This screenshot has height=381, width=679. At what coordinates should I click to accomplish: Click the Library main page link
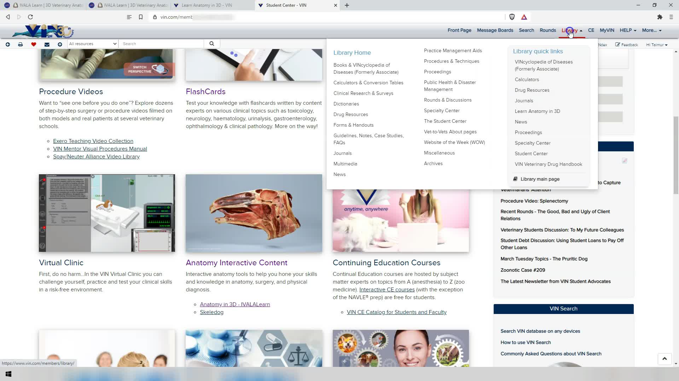point(540,179)
